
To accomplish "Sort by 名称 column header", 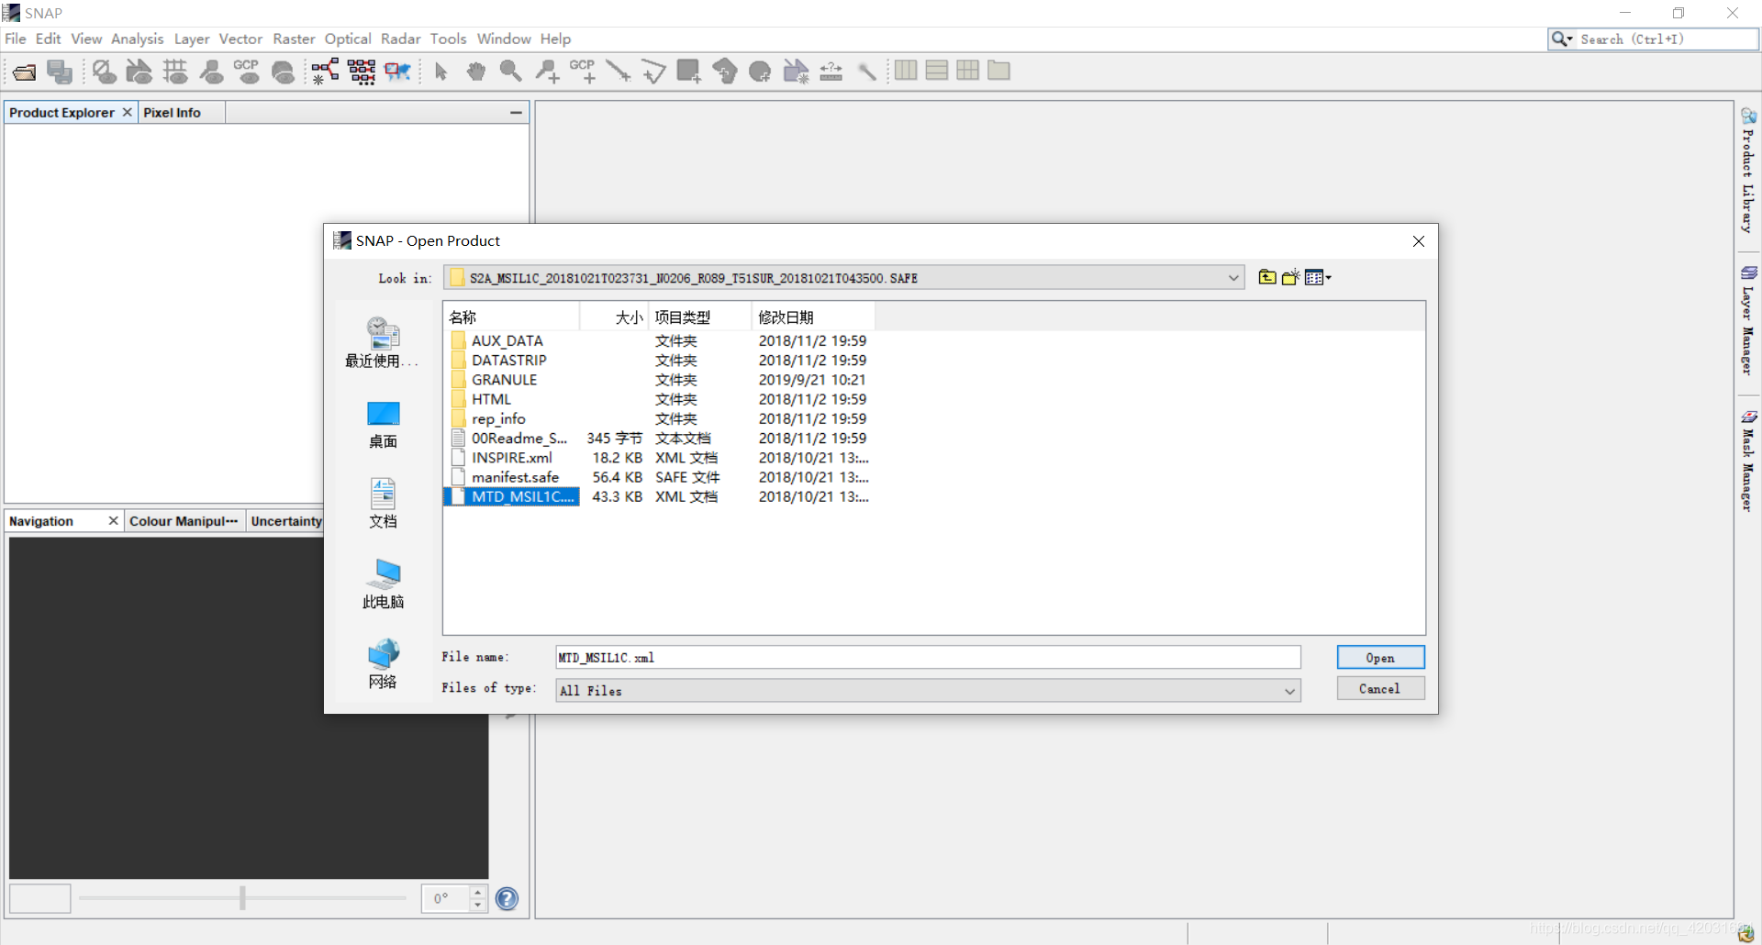I will pyautogui.click(x=511, y=317).
